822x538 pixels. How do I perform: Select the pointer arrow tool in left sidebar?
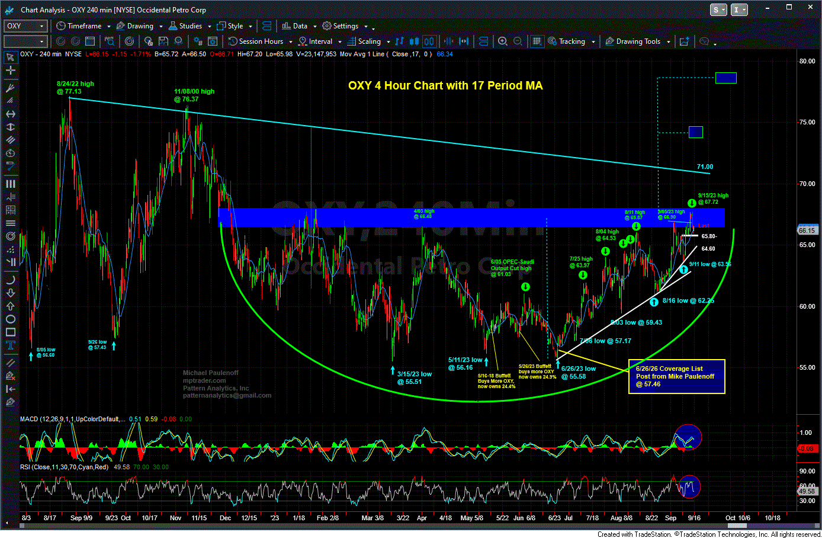coord(10,57)
